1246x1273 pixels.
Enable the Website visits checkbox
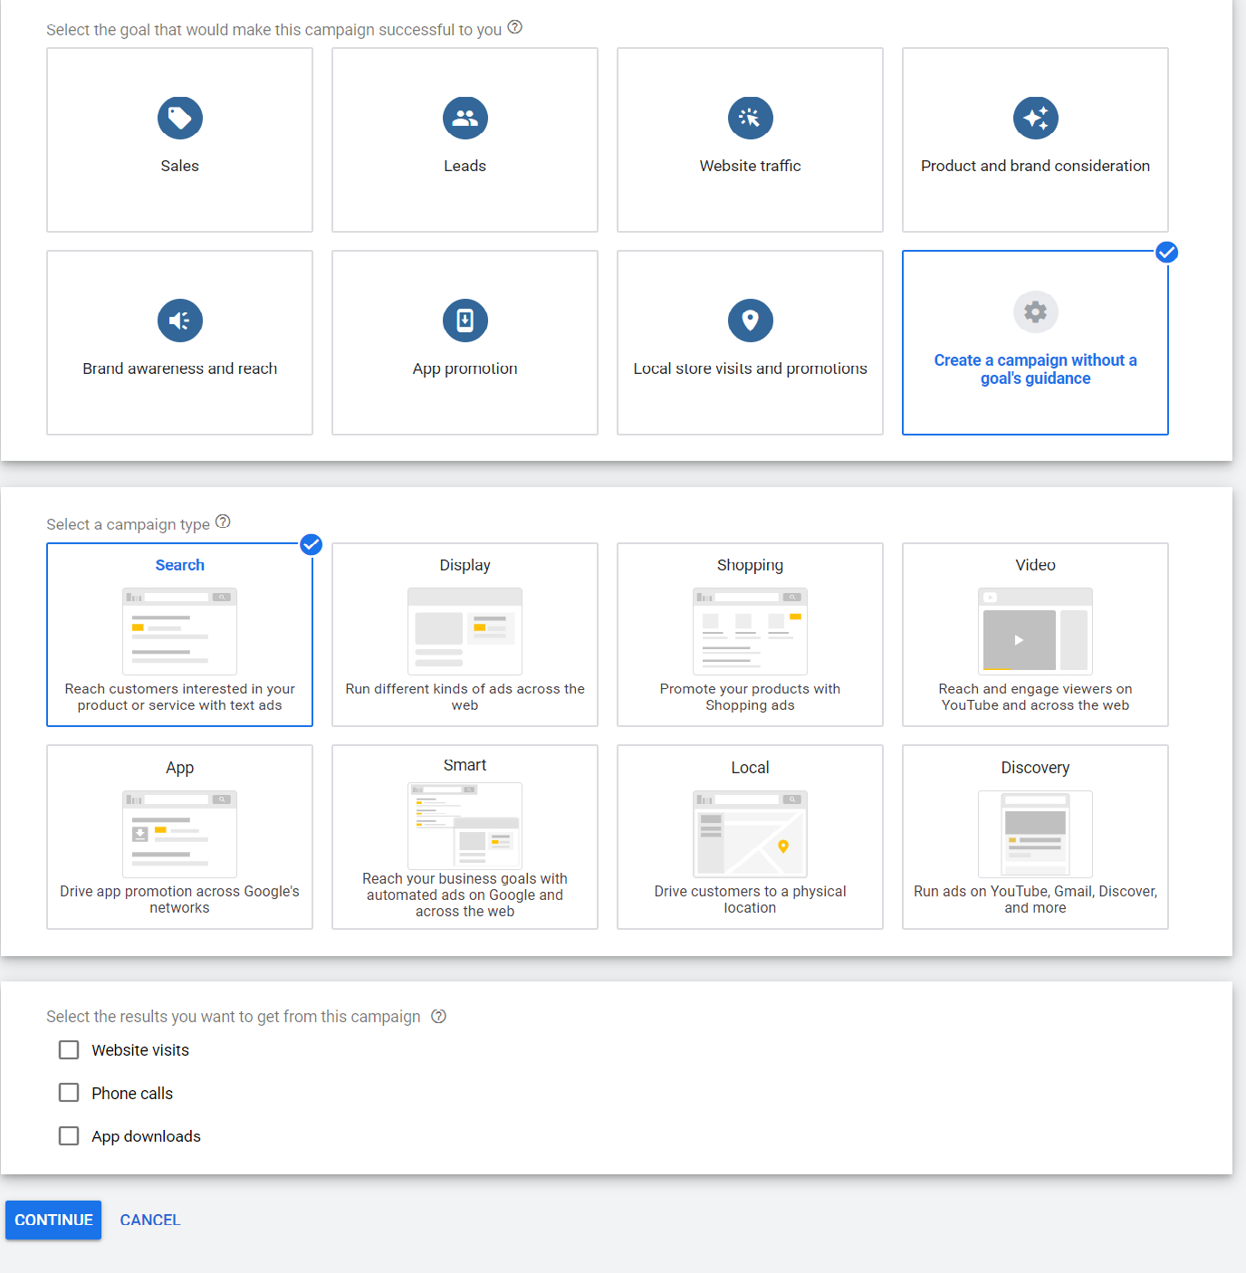[69, 1049]
